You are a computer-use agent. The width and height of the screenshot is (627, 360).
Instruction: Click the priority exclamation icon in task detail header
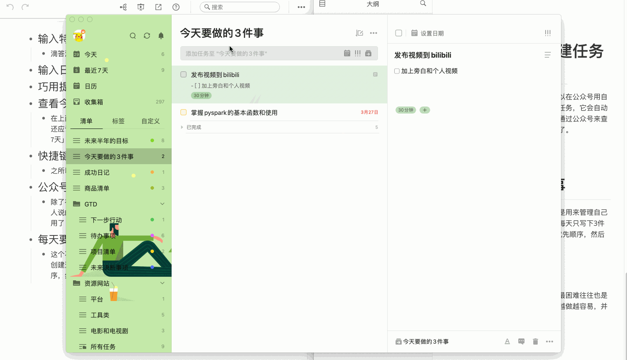548,33
